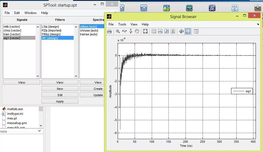263x152 pixels.
Task: Select the vertical Zoom Y tool
Action: tap(131, 31)
